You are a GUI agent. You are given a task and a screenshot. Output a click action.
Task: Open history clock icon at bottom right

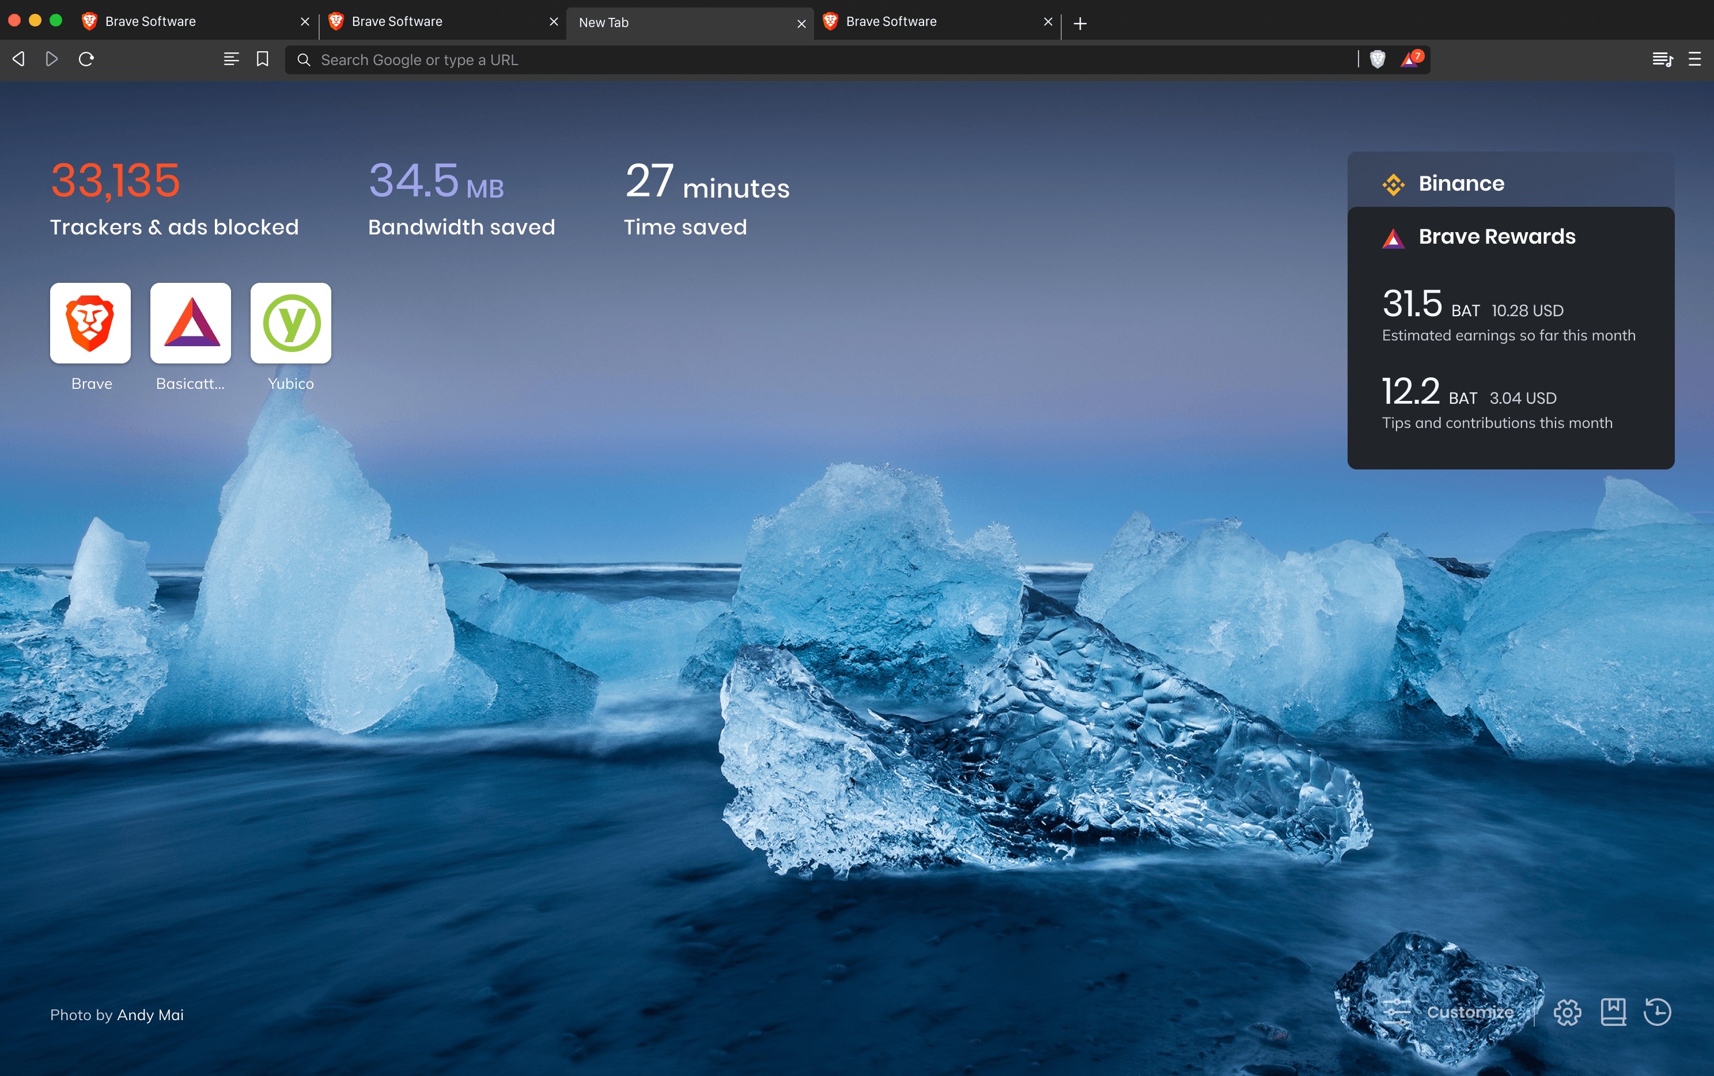click(x=1657, y=1012)
